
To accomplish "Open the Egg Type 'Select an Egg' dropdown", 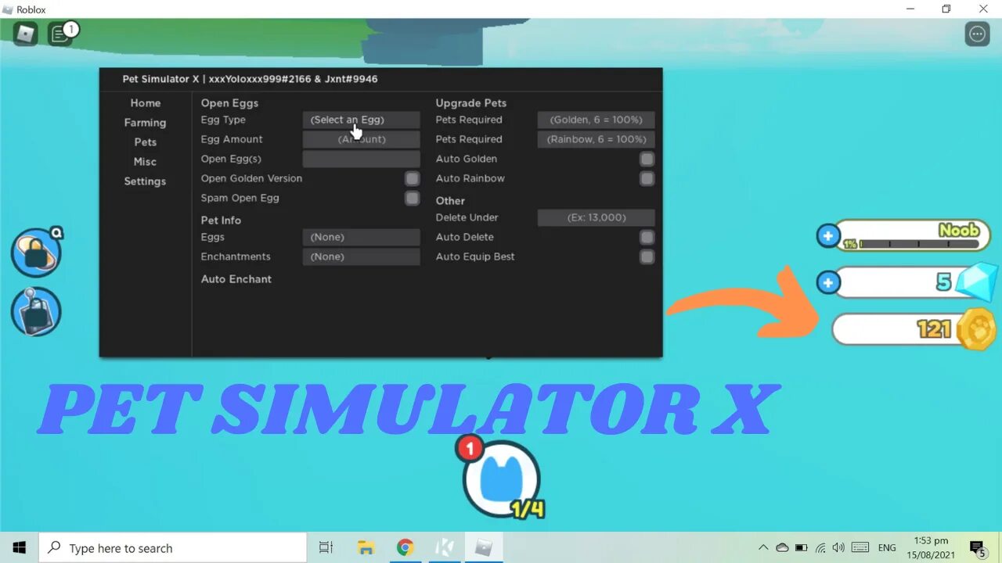I will tap(361, 120).
